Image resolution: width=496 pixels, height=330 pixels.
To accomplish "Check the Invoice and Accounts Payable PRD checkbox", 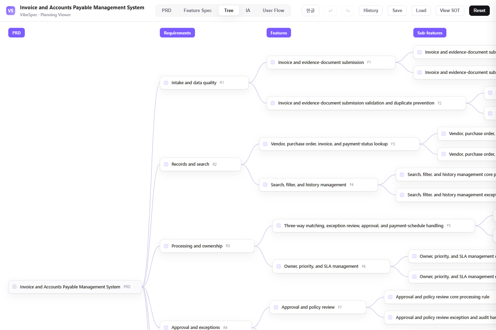I will [x=14, y=287].
